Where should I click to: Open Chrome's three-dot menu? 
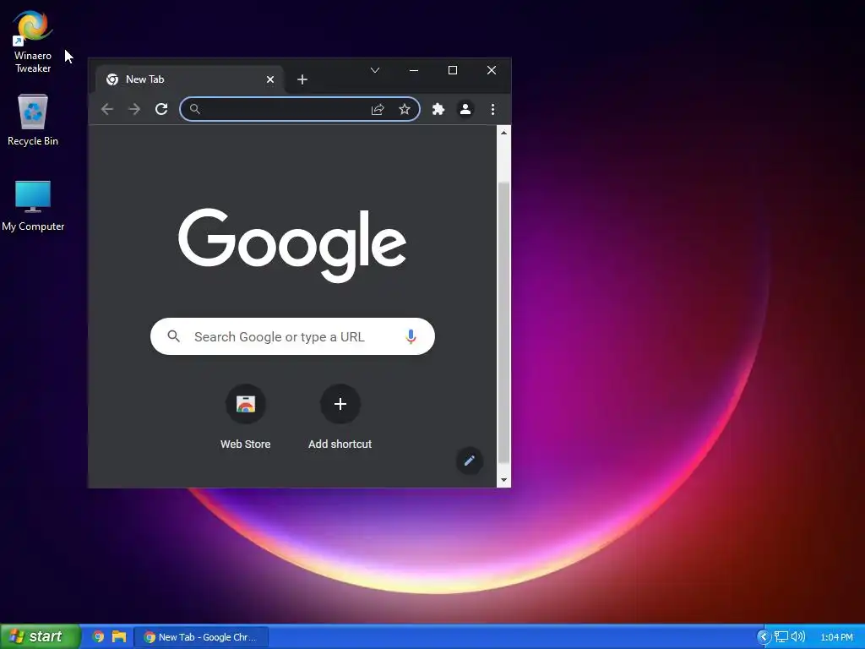click(492, 109)
